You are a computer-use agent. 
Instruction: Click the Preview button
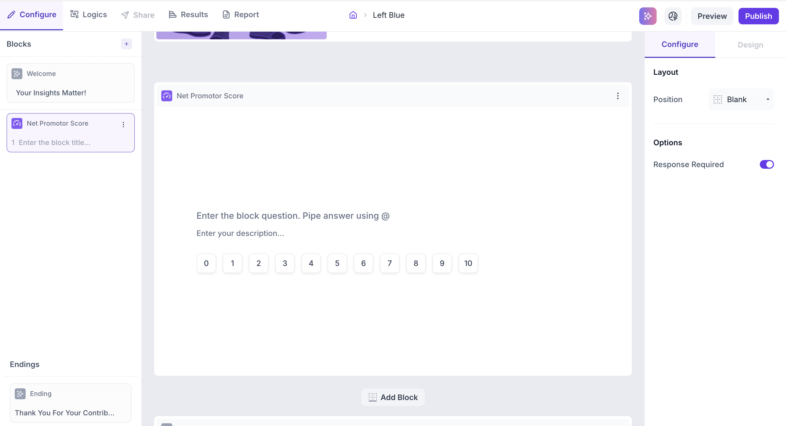click(x=712, y=16)
